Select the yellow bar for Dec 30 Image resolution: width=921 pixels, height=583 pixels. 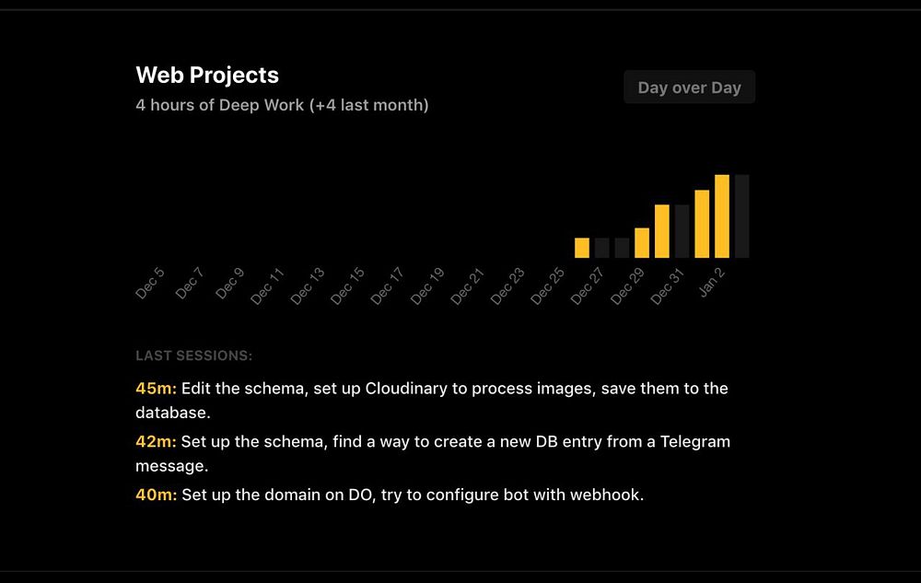point(662,231)
